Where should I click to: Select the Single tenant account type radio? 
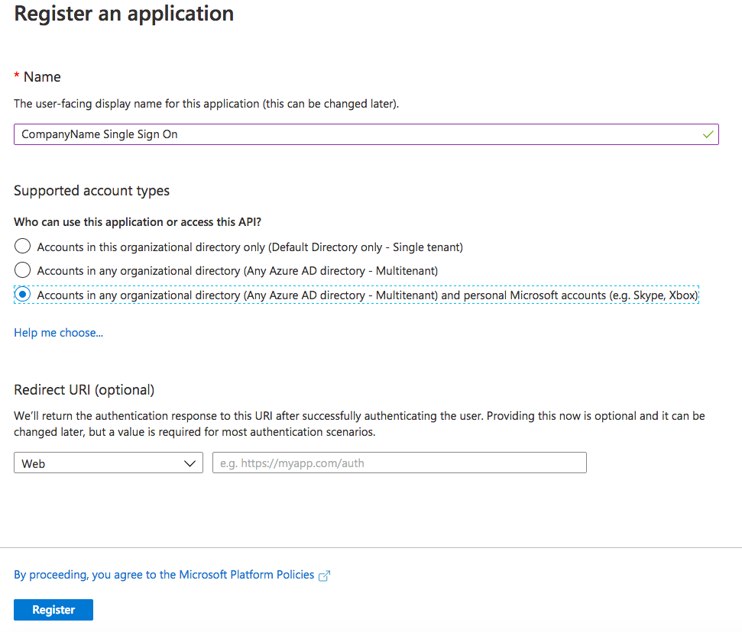[x=23, y=247]
